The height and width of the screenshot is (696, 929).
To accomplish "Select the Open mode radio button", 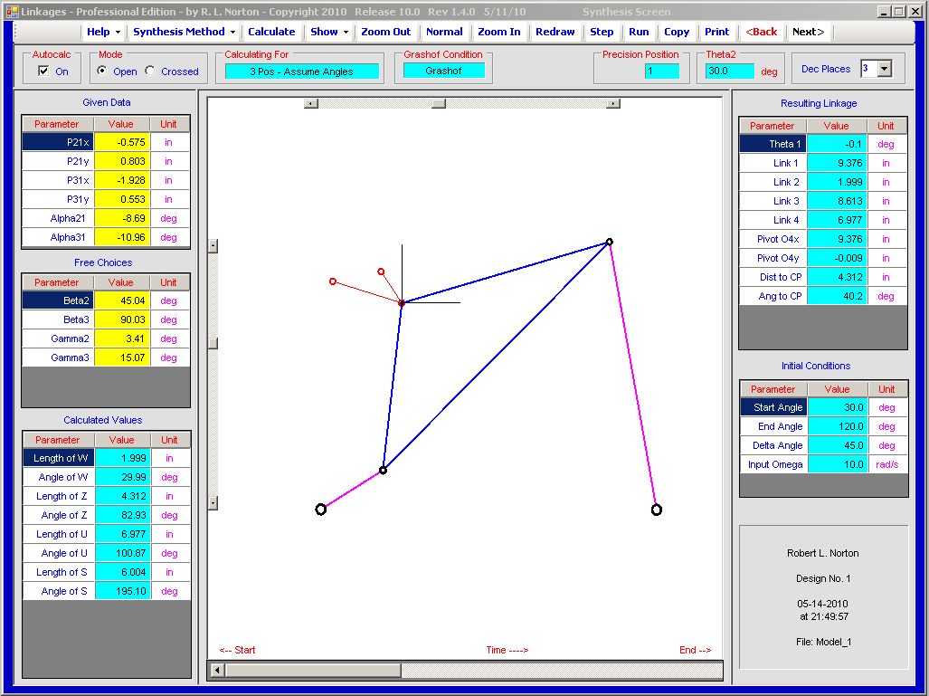I will 102,72.
